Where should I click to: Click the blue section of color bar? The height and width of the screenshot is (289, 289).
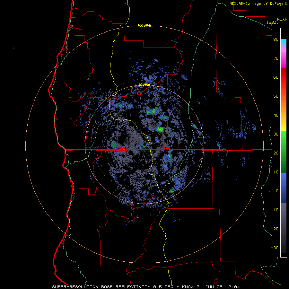[284, 188]
